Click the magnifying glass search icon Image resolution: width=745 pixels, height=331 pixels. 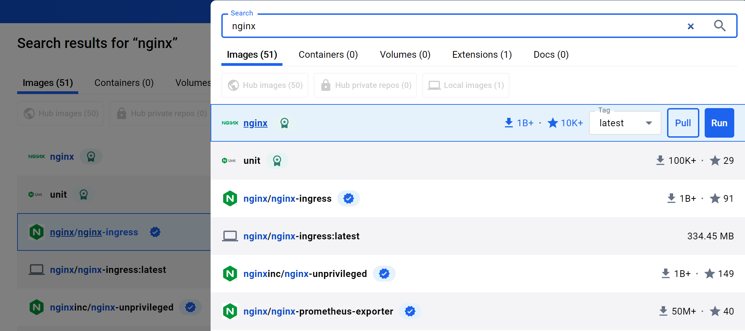point(719,26)
